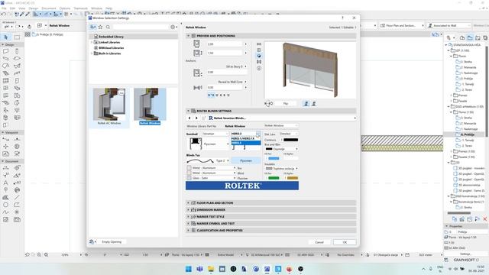Click the Wall tool in the Design toolbox
The image size is (489, 275).
[6, 51]
